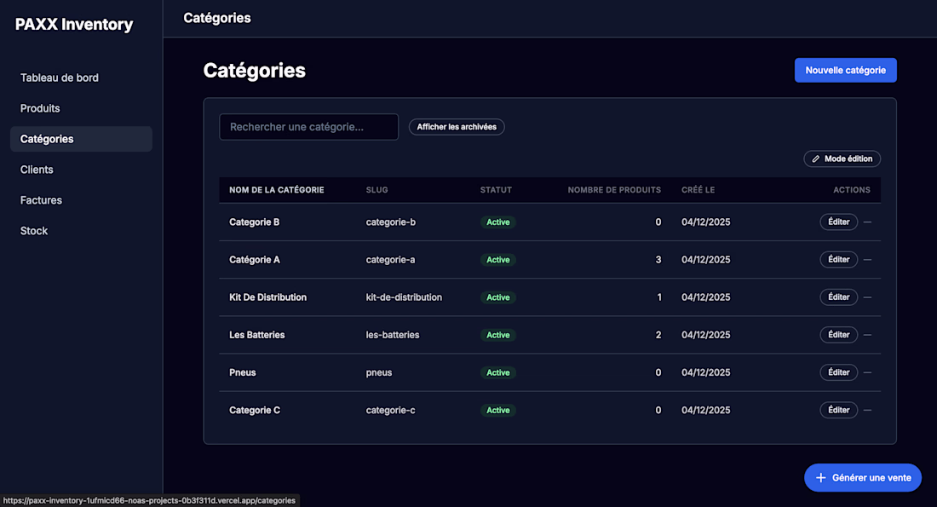
Task: Focus the Rechercher une catégorie search field
Action: click(x=308, y=127)
